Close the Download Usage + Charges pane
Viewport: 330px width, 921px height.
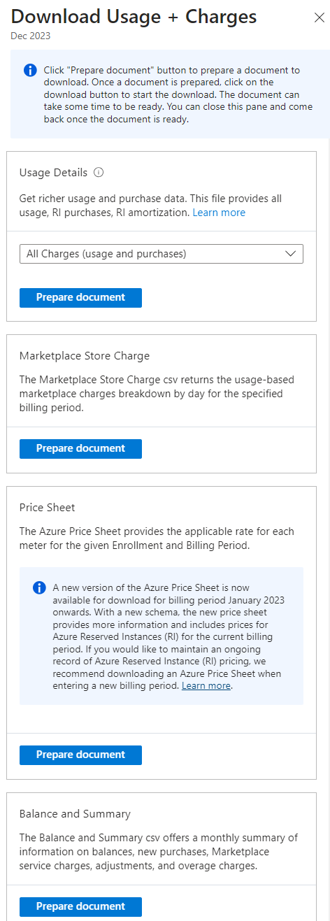[x=319, y=18]
